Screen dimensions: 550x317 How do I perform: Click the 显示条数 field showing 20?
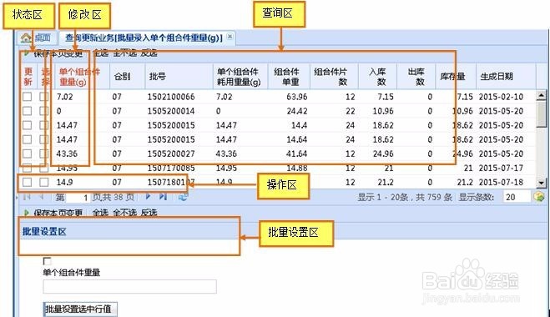click(517, 197)
